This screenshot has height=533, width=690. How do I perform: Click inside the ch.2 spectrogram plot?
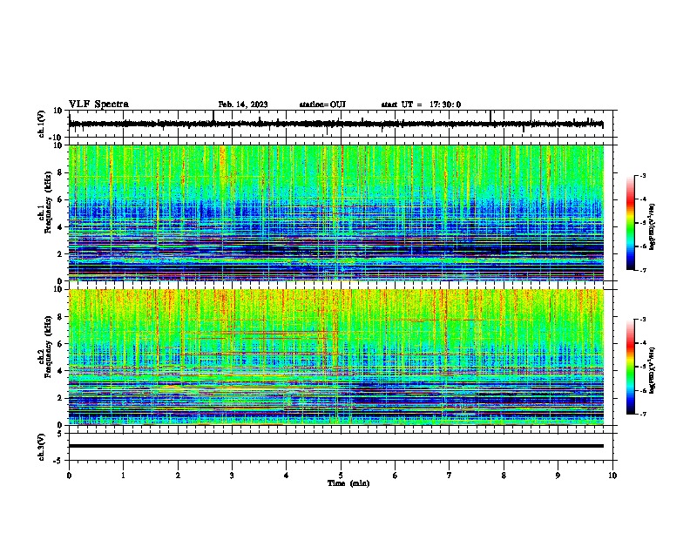pyautogui.click(x=335, y=357)
